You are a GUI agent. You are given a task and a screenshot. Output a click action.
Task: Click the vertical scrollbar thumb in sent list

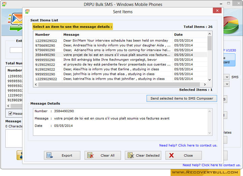(210, 43)
